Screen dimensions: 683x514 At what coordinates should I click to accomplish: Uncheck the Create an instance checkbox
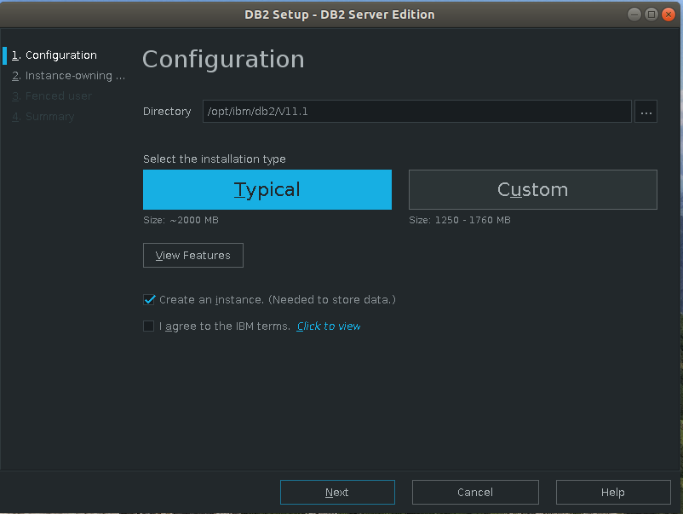coord(150,300)
